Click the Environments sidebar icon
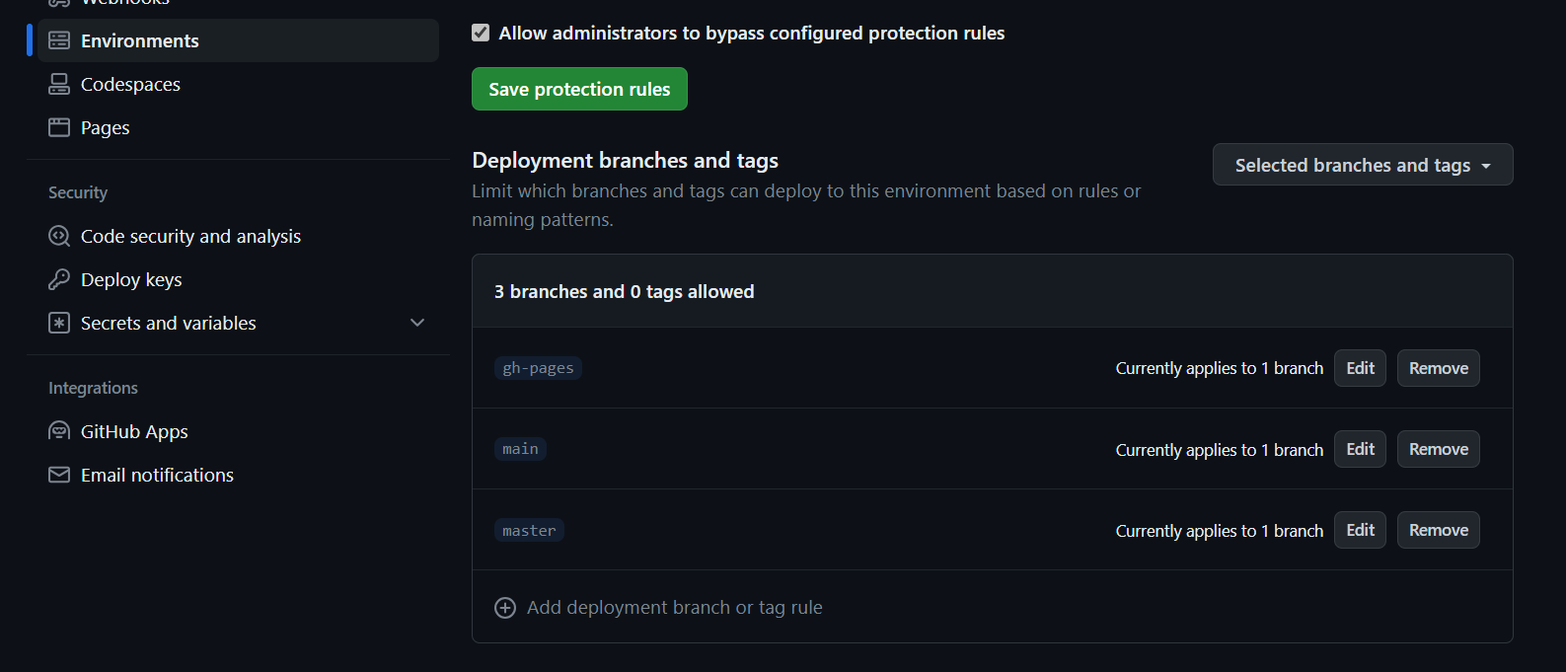This screenshot has height=672, width=1566. [59, 40]
